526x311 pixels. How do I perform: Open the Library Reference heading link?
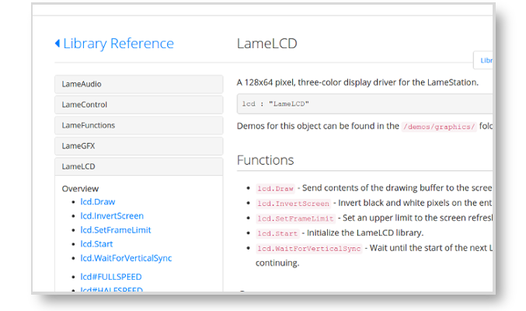tap(118, 44)
